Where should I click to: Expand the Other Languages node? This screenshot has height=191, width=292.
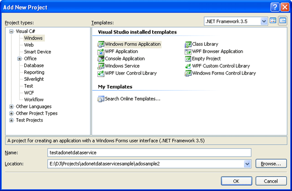[11, 106]
